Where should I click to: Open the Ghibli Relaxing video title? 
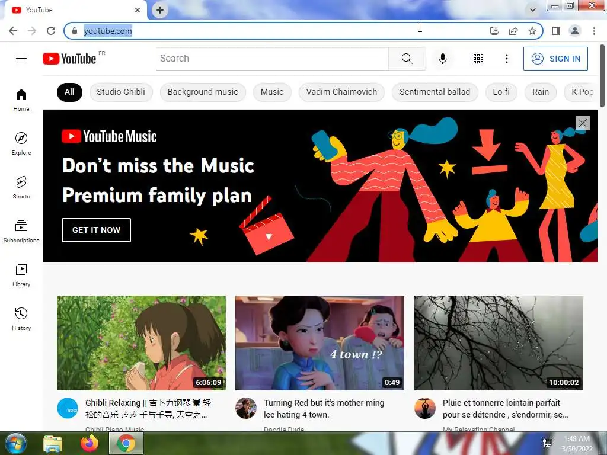coord(148,409)
